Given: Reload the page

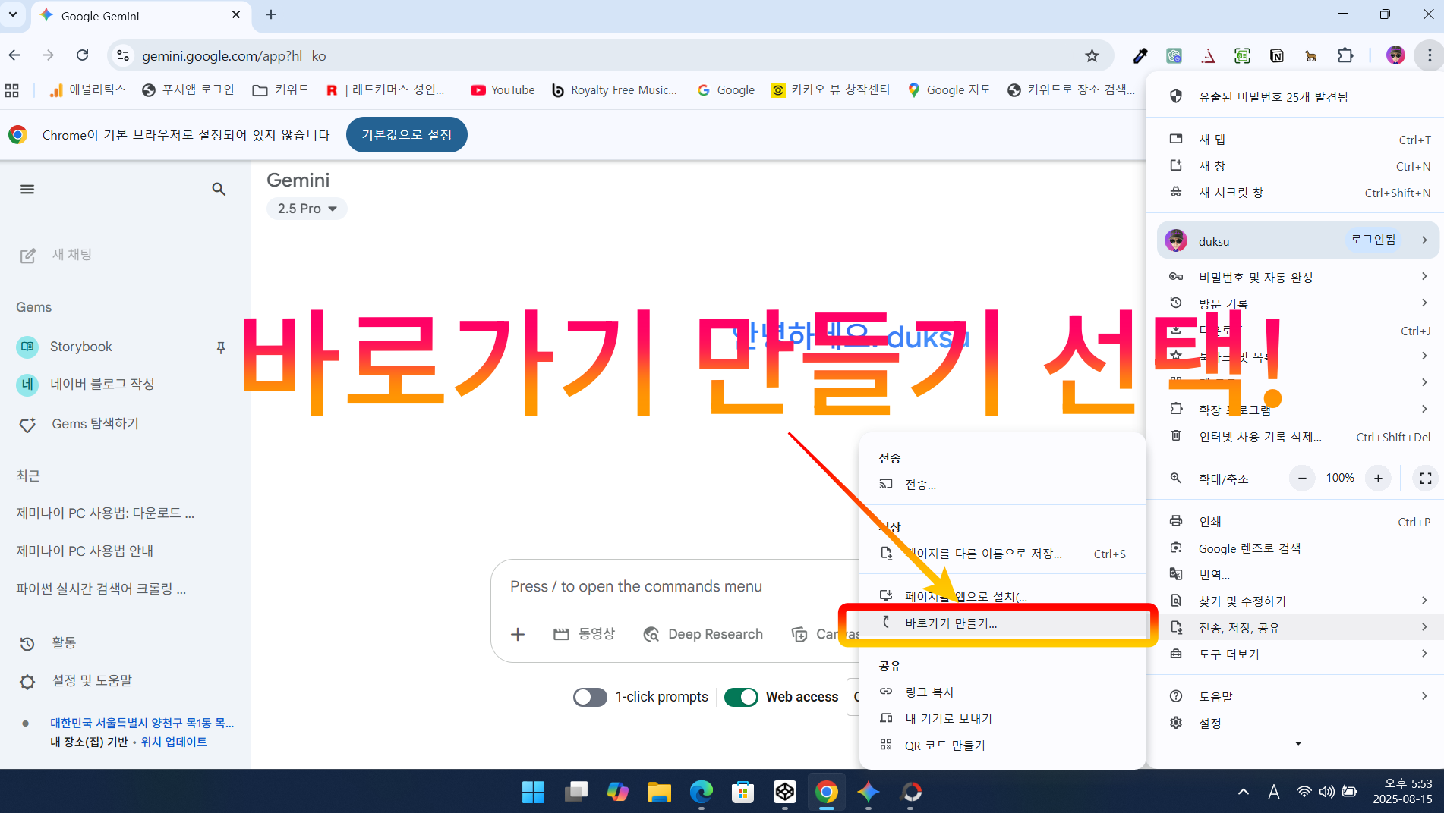Looking at the screenshot, I should 82,55.
